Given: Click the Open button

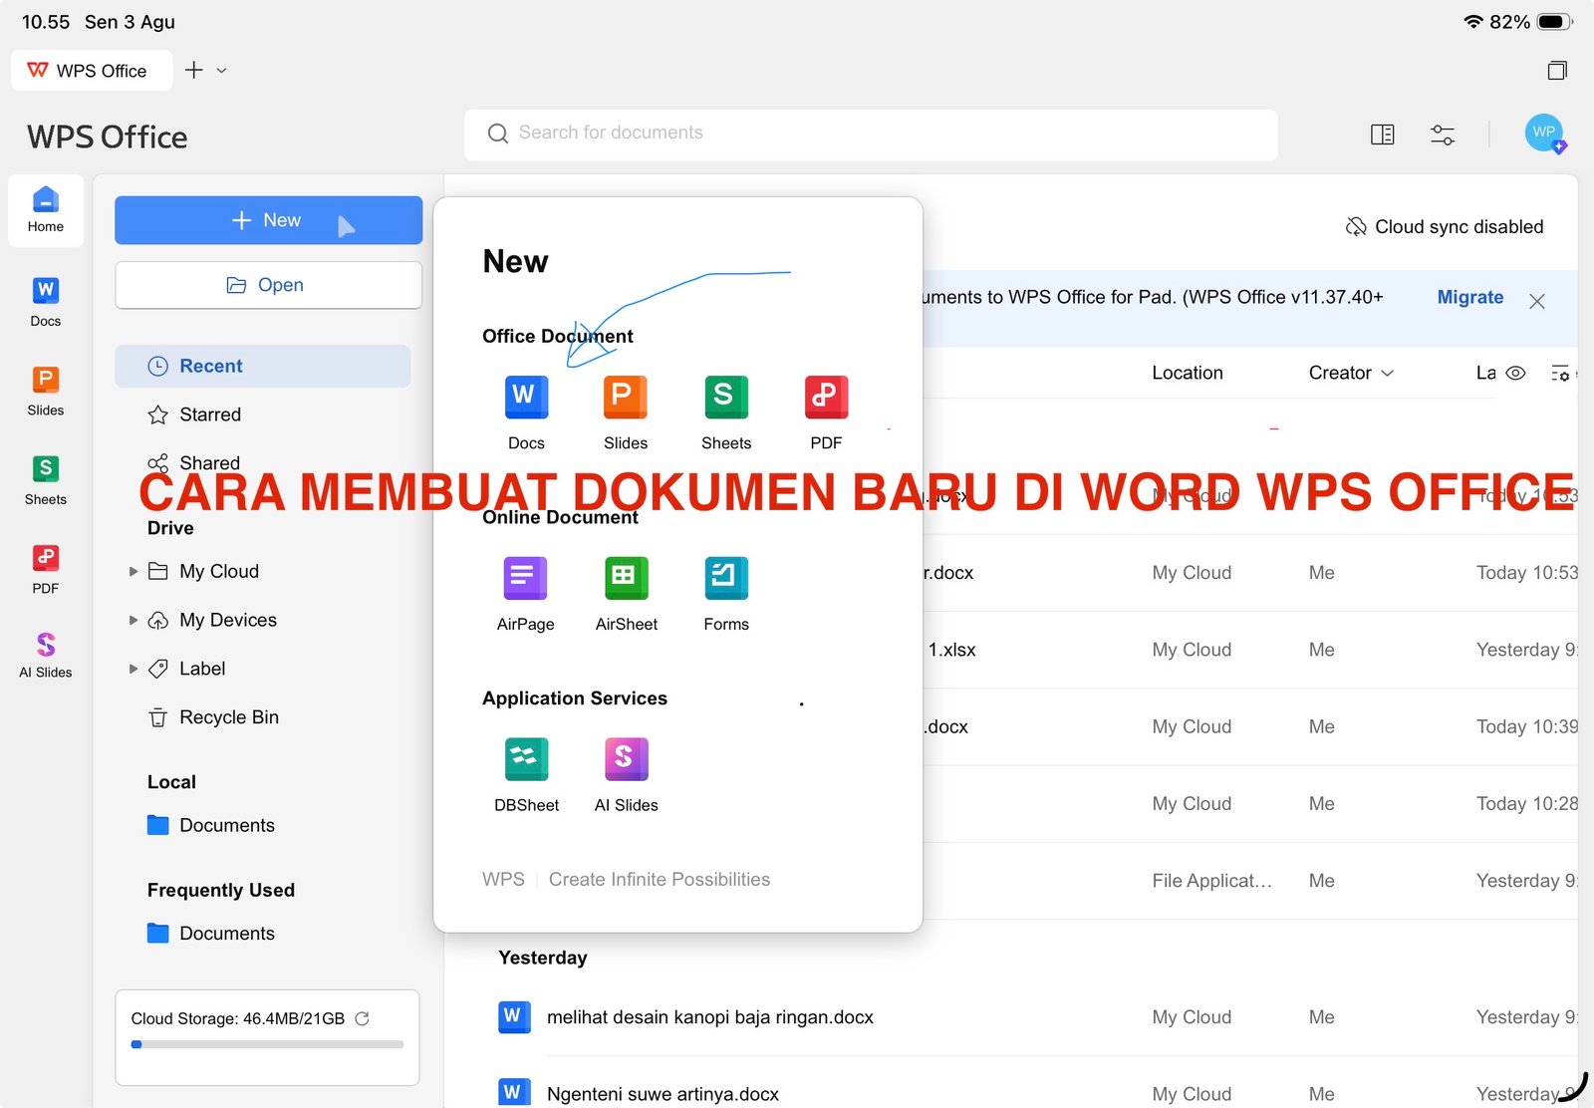Looking at the screenshot, I should 269,286.
